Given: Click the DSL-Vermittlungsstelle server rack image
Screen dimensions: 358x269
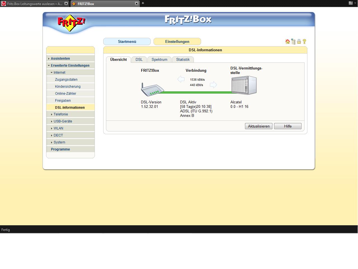Looking at the screenshot, I should tap(244, 85).
